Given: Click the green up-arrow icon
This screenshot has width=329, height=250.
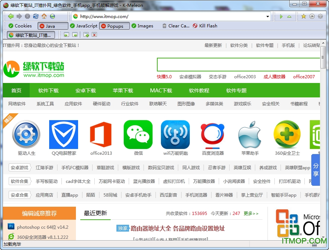Looking at the screenshot, I should [x=289, y=17].
